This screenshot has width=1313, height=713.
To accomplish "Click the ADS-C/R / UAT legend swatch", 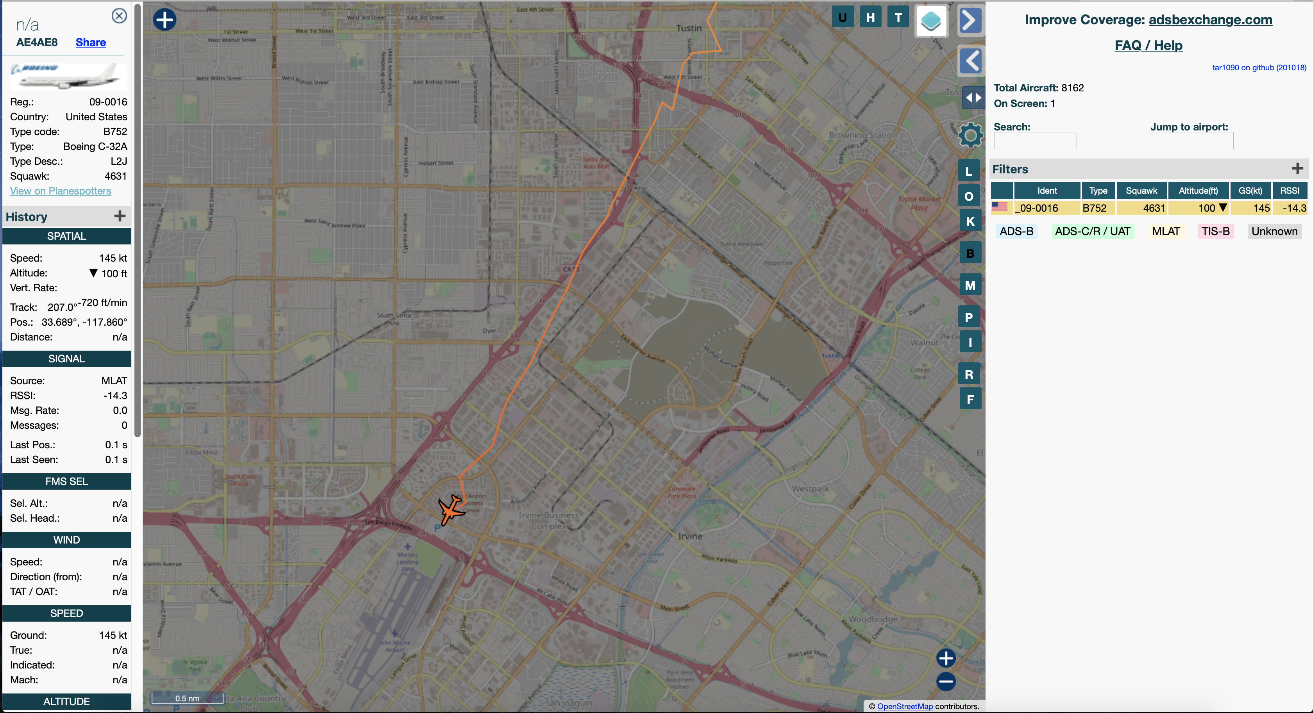I will pyautogui.click(x=1092, y=231).
